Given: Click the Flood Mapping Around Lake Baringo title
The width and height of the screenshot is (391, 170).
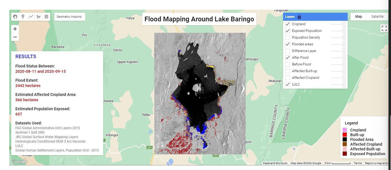Looking at the screenshot, I should pyautogui.click(x=199, y=19).
